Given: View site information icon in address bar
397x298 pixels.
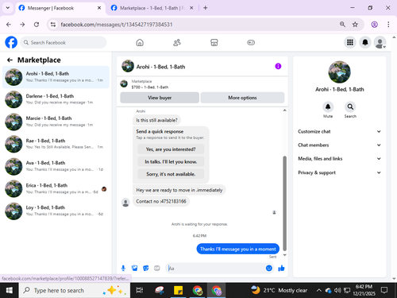Looking at the screenshot, I should [x=53, y=25].
